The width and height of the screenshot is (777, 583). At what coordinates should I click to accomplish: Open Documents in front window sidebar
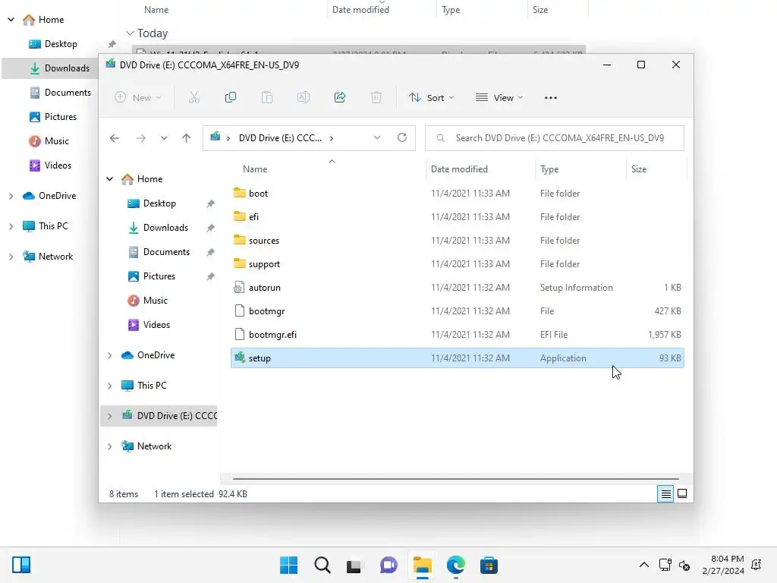[x=159, y=252]
